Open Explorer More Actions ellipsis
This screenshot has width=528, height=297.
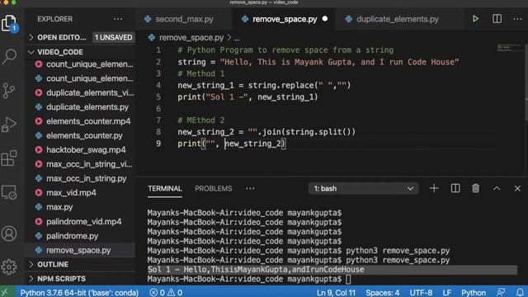(118, 19)
